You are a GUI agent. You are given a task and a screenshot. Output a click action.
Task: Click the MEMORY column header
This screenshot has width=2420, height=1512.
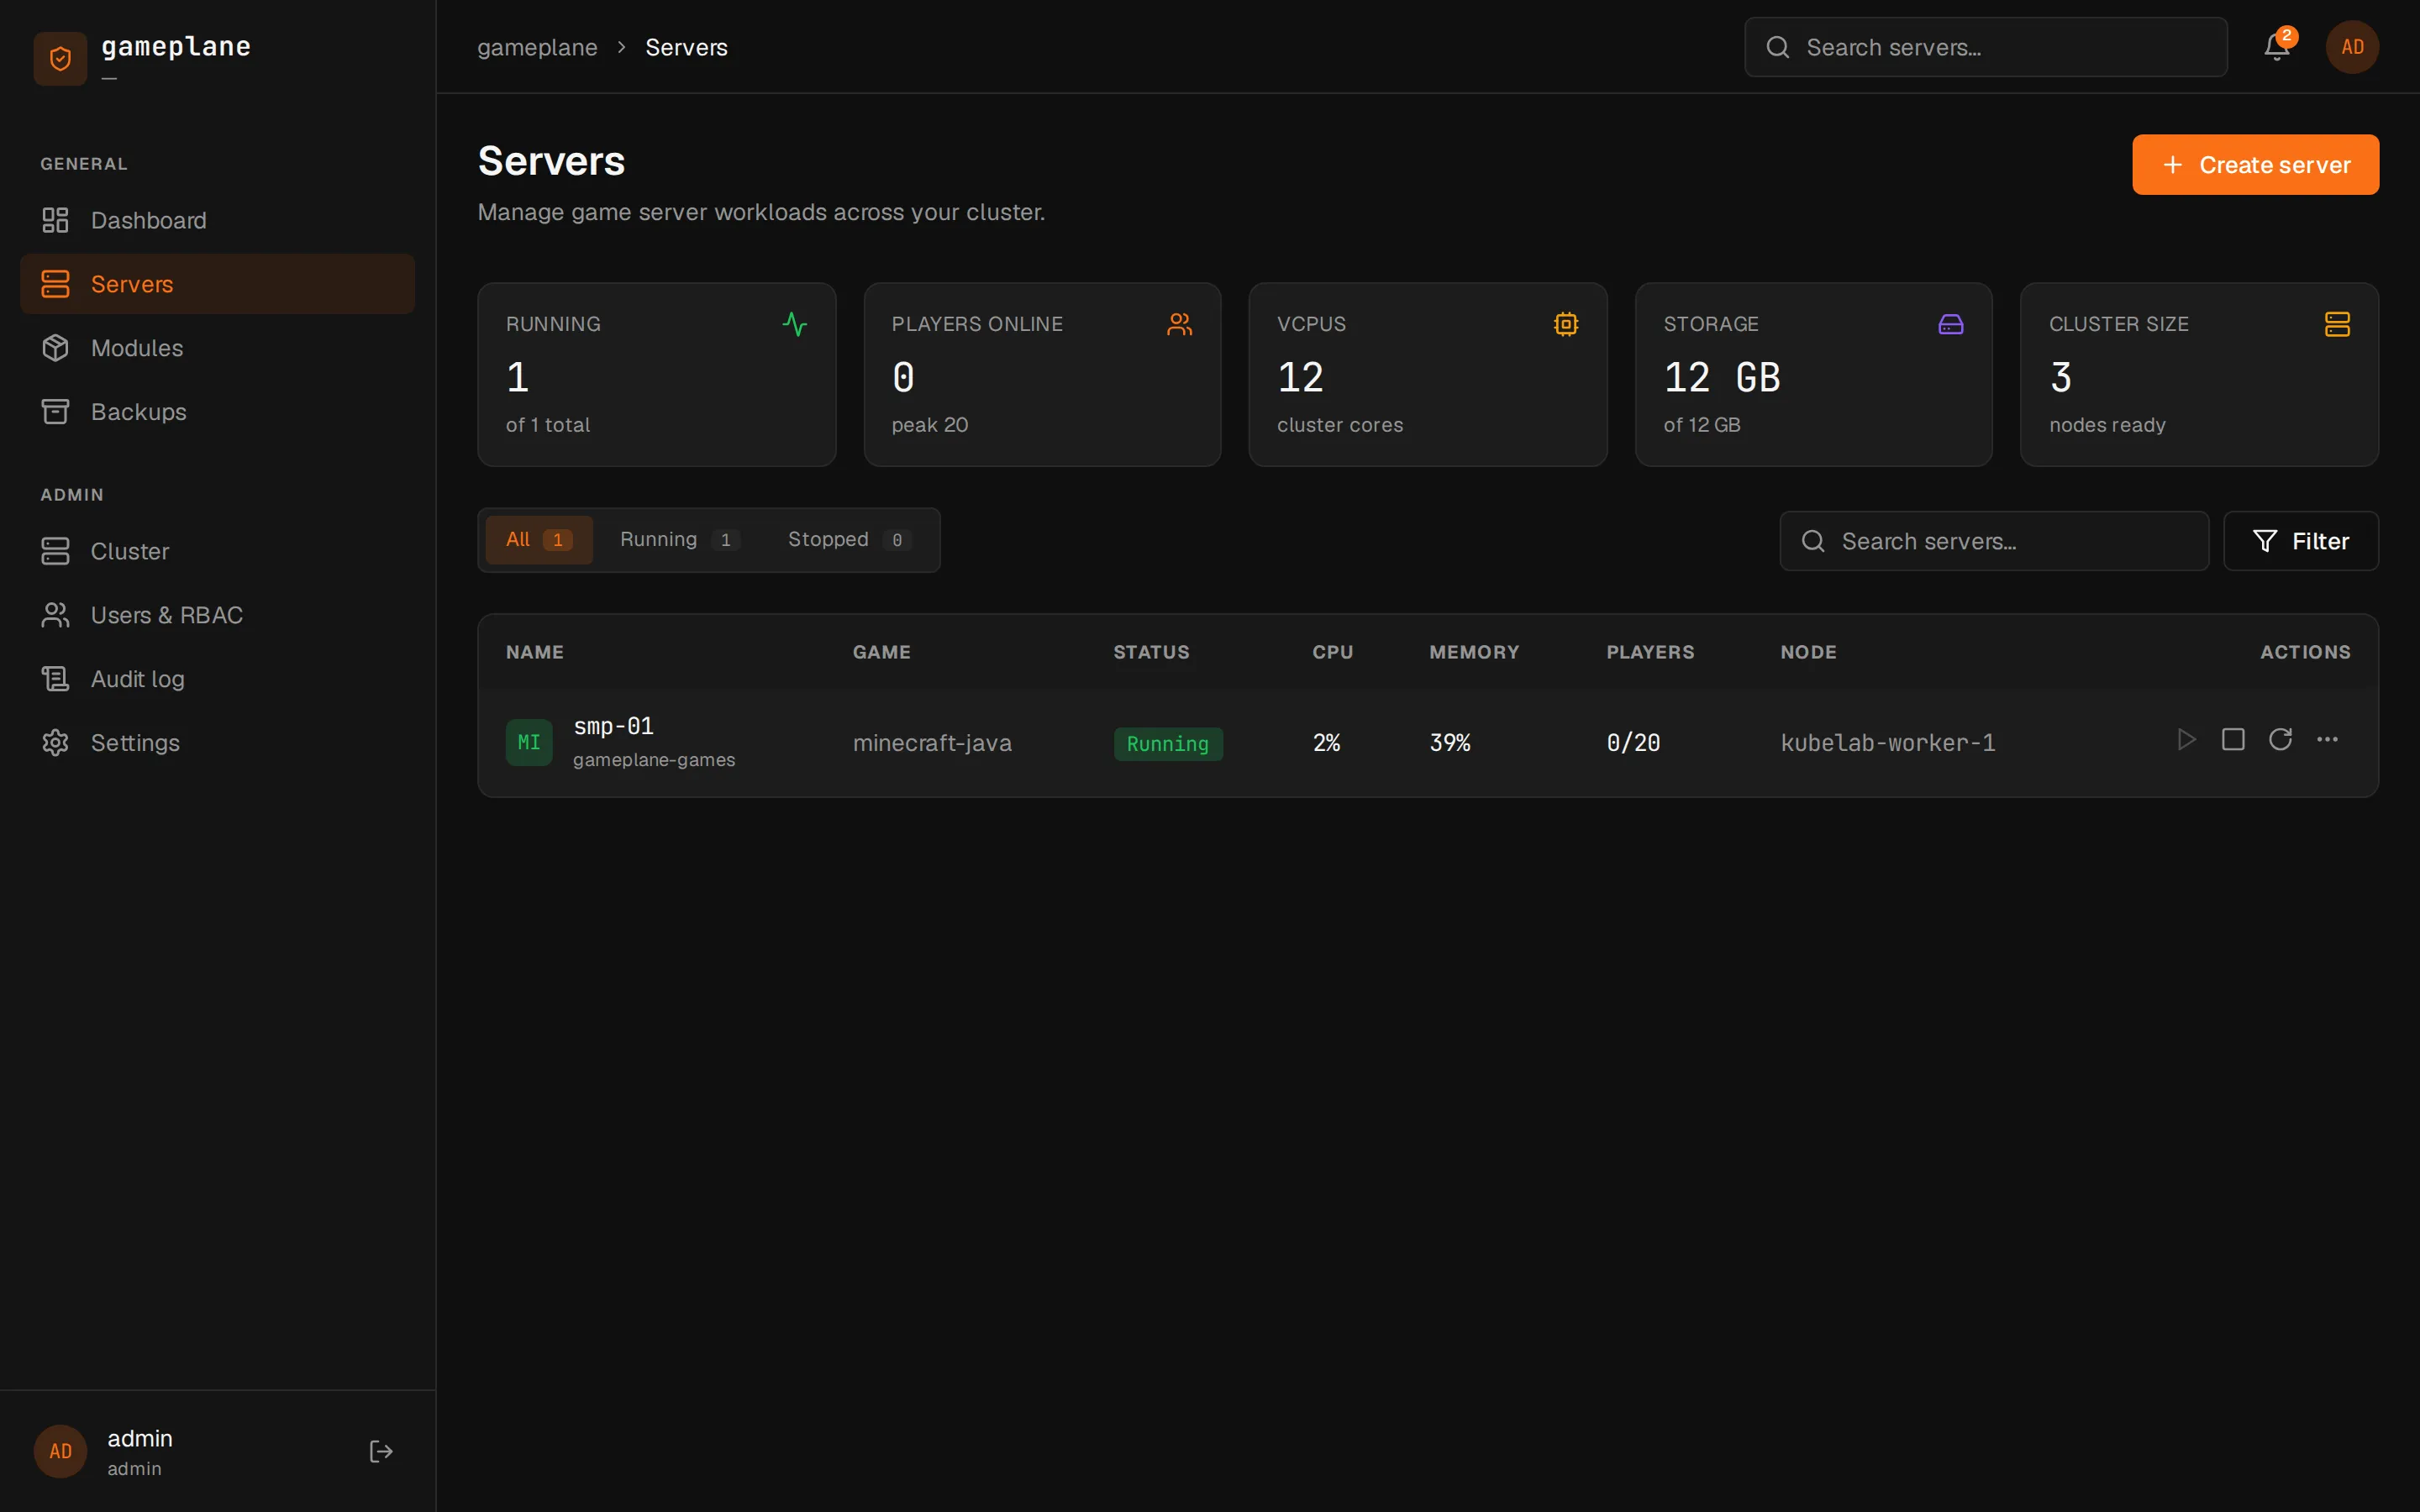point(1474,652)
